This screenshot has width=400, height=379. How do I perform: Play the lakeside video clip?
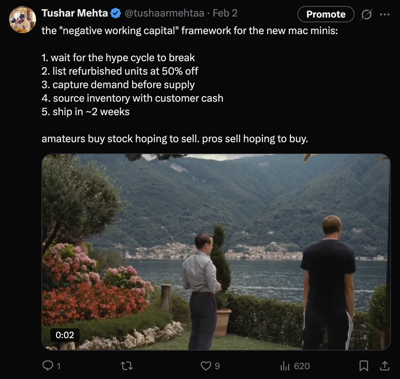(x=216, y=252)
